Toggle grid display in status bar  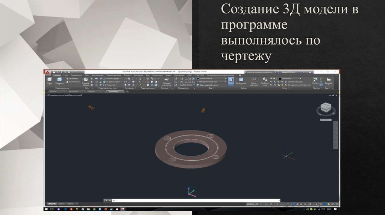(257, 204)
